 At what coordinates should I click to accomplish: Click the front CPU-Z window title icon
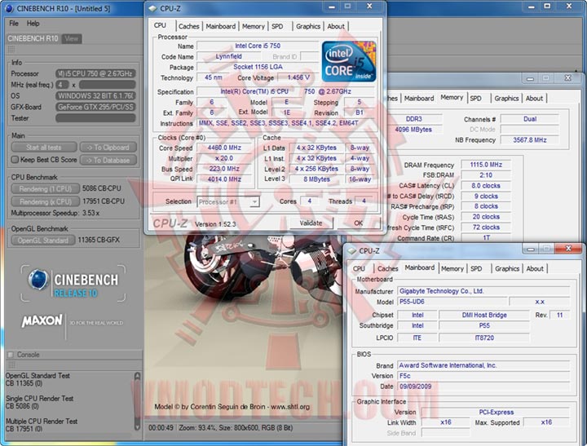[x=152, y=8]
